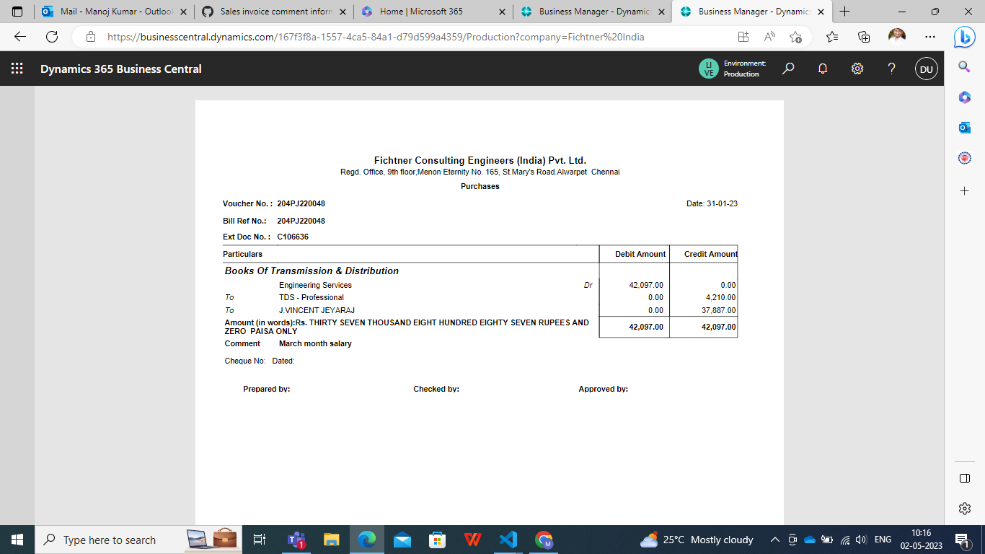Open Bing chat sidebar in Edge

964,37
